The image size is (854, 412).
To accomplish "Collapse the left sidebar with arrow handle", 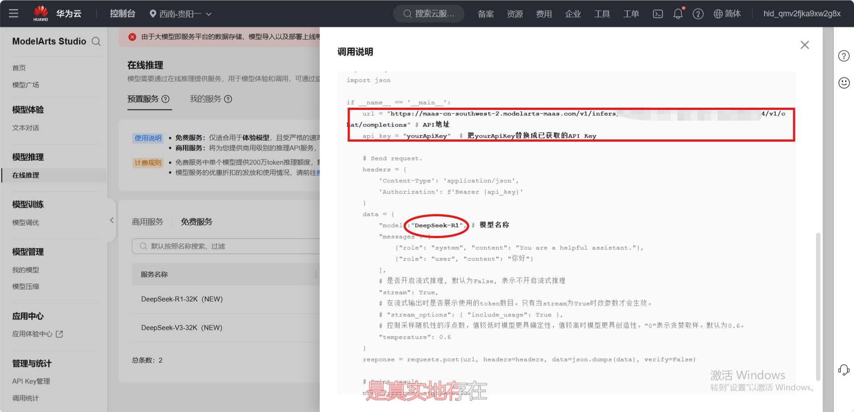I will pyautogui.click(x=112, y=220).
